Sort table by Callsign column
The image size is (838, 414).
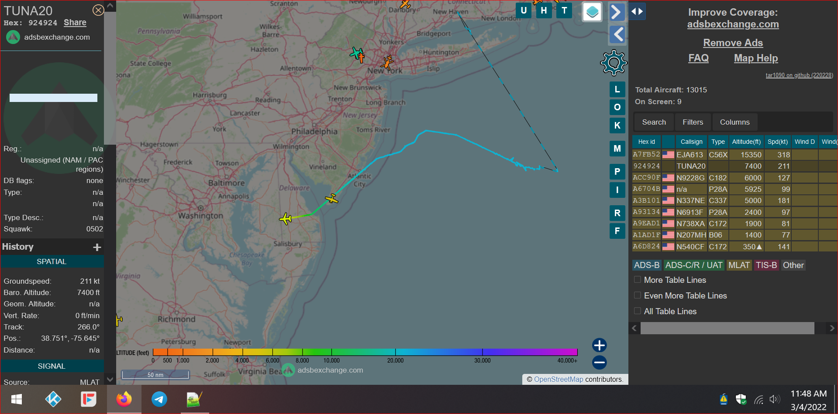(x=691, y=142)
